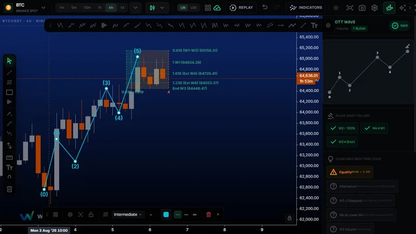Image resolution: width=416 pixels, height=234 pixels.
Task: Select the 4h timeframe
Action: (x=111, y=8)
